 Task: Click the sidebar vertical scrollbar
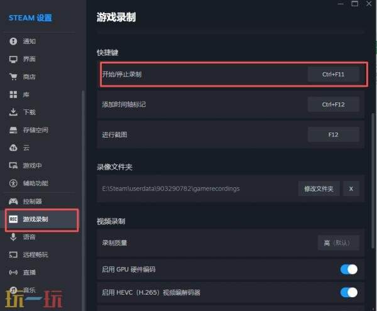coord(83,200)
